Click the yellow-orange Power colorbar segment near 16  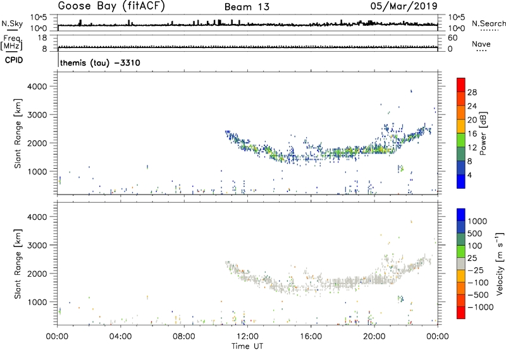pos(461,126)
